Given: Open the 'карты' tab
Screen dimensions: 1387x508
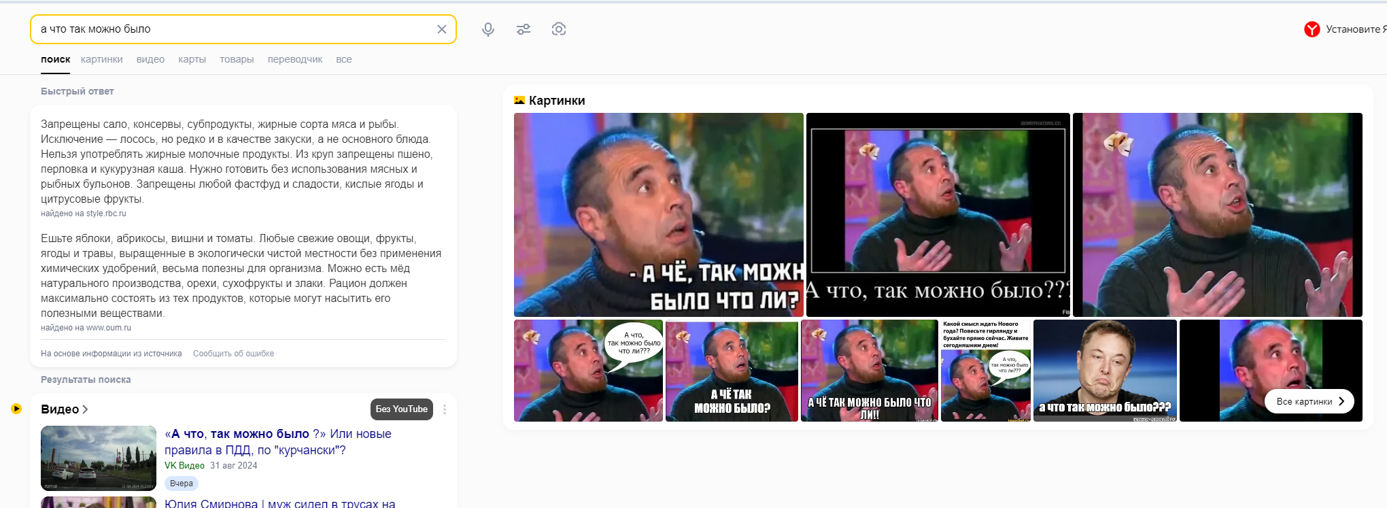Looking at the screenshot, I should [x=192, y=60].
